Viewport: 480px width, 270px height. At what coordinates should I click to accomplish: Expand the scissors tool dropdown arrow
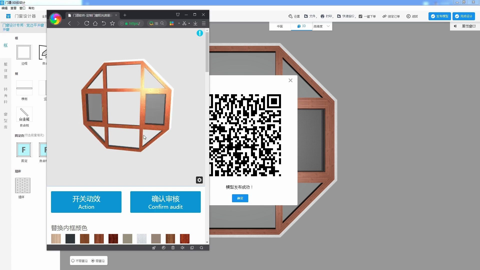tap(189, 23)
